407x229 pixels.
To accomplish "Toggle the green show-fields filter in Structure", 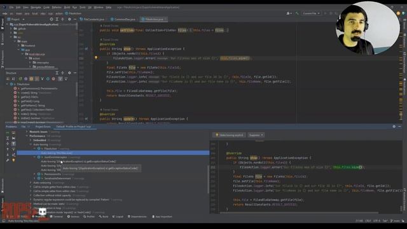I will point(20,79).
